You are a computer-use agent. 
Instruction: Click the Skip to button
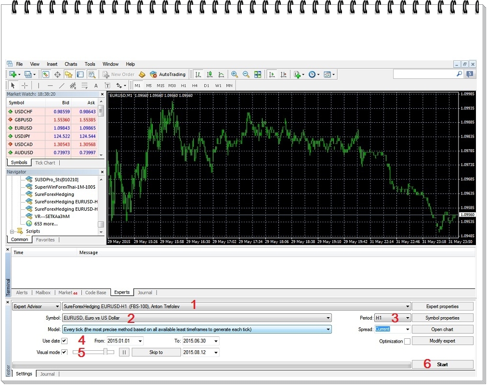(156, 352)
